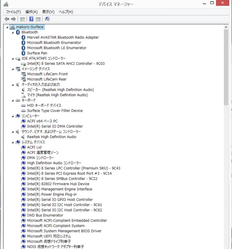Click the Intel 8 Series SATA AHCI icon
Screen dimensions: 232x249
pos(23,64)
